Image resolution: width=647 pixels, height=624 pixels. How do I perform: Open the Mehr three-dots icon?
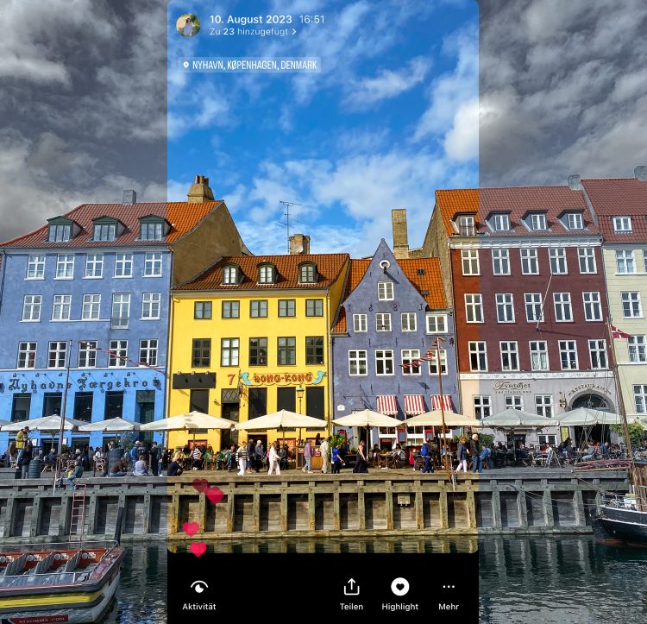[x=449, y=587]
